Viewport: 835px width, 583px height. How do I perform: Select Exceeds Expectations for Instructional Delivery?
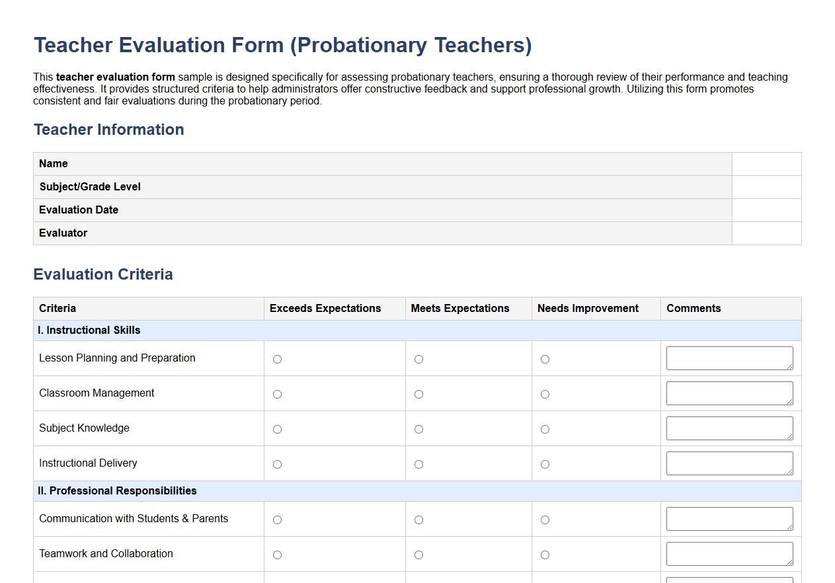pyautogui.click(x=276, y=464)
